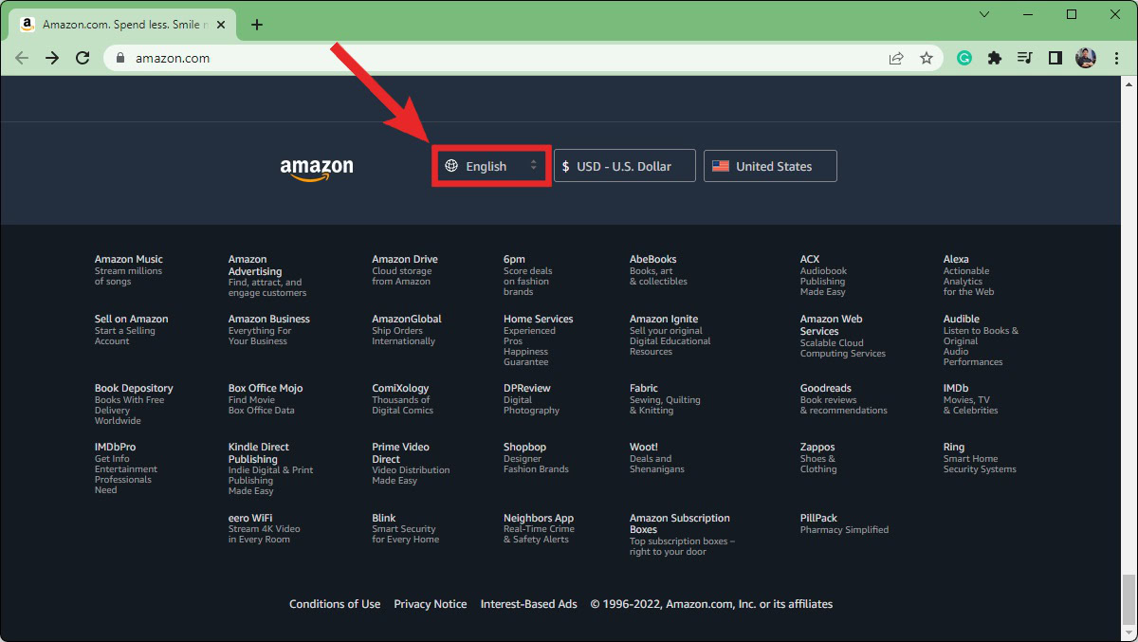Open the AbeBooks link

(653, 259)
